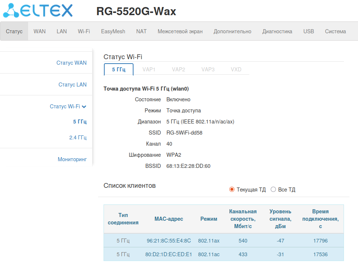Screen dimensions: 358x271
Task: Click the 802.11ac mode cell
Action: [x=209, y=254]
